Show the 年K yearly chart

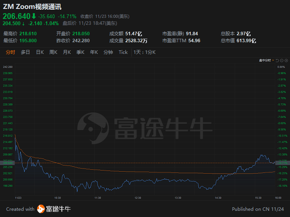[x=94, y=52]
